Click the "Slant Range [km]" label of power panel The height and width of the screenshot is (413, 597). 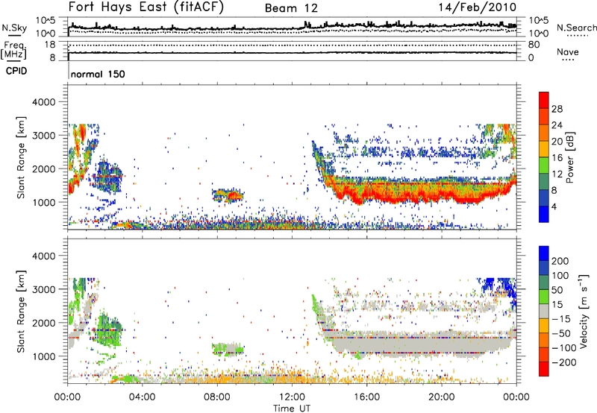coord(21,157)
